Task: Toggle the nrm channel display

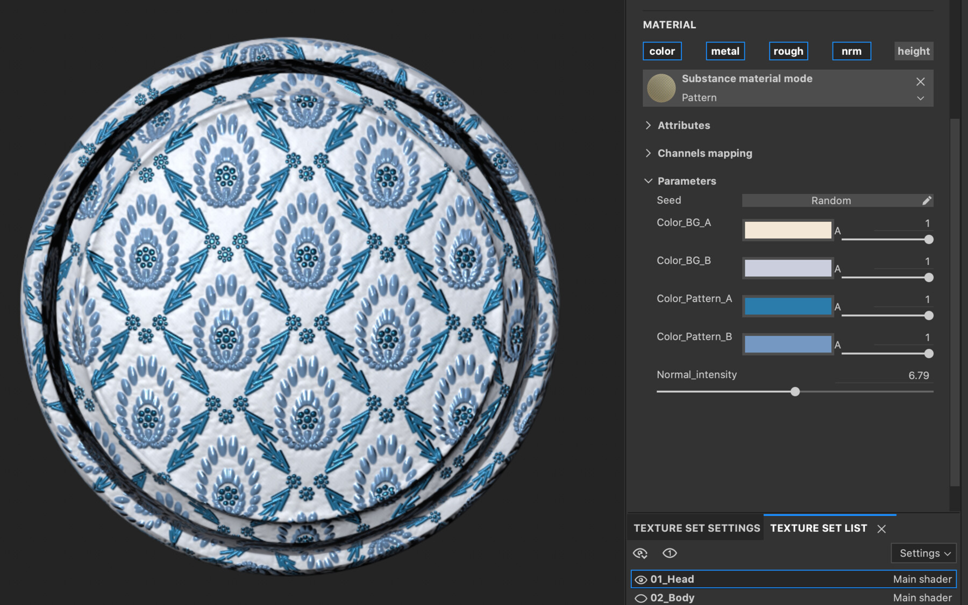Action: pos(851,51)
